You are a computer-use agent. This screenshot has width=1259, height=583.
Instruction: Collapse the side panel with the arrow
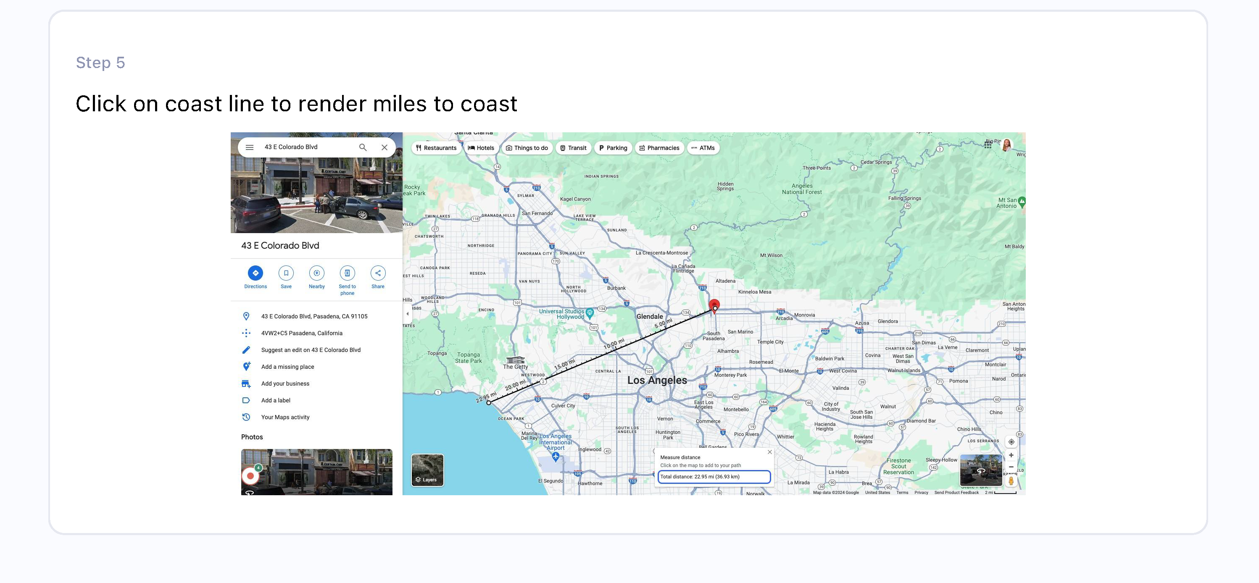pyautogui.click(x=408, y=314)
